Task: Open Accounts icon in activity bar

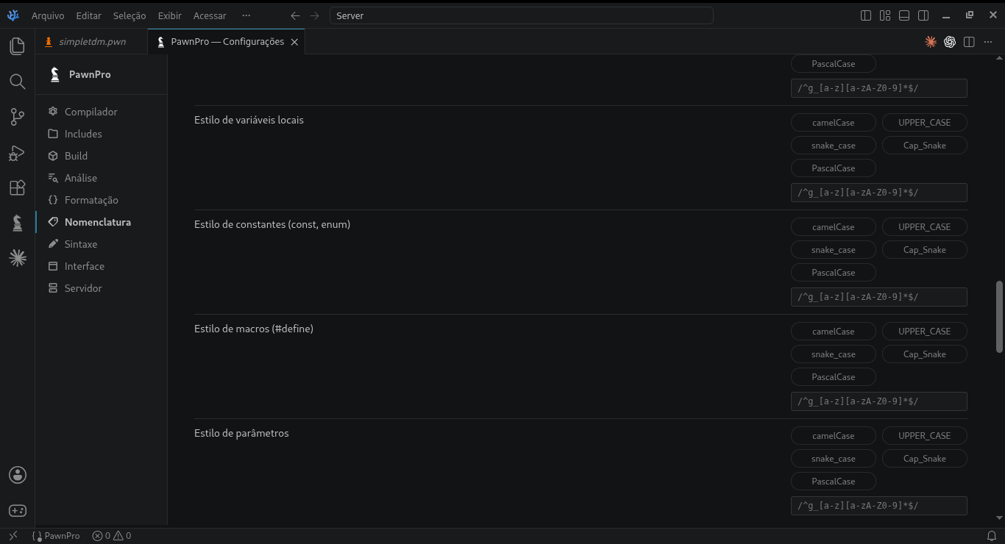Action: pos(17,475)
